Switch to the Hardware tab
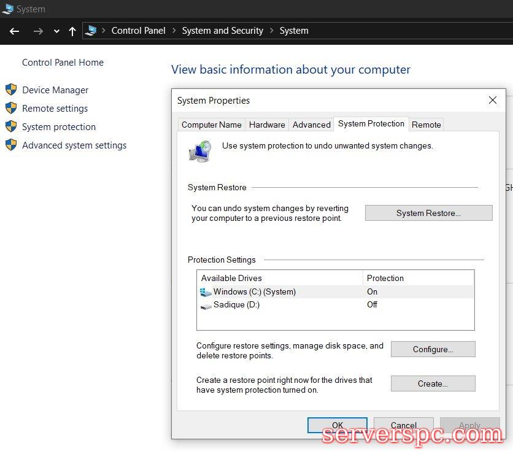 point(267,125)
